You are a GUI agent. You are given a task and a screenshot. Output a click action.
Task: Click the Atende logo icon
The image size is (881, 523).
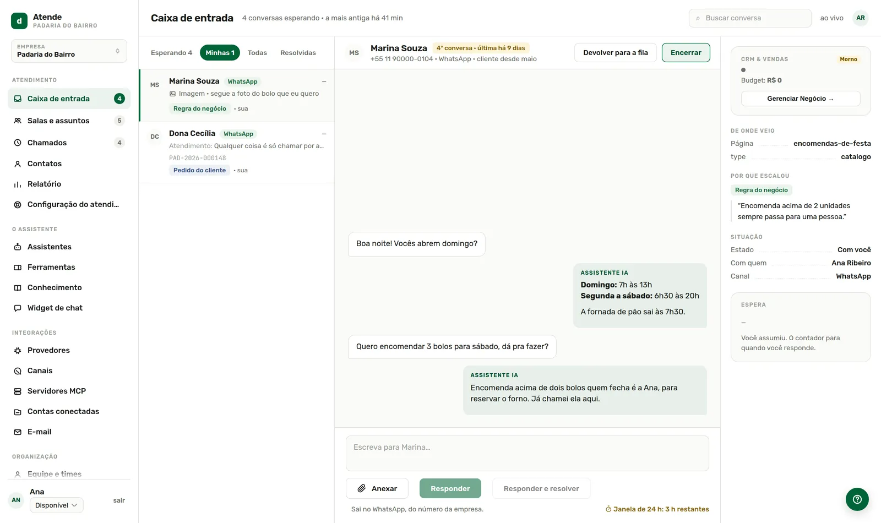point(19,21)
